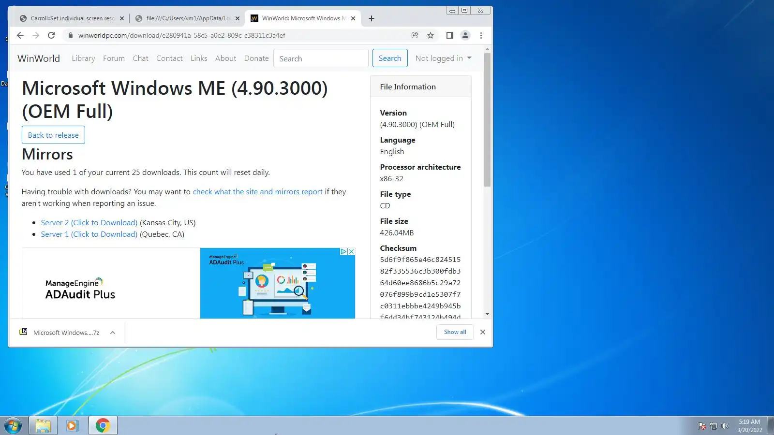Click the browser forward arrow
774x435 pixels.
[x=36, y=35]
